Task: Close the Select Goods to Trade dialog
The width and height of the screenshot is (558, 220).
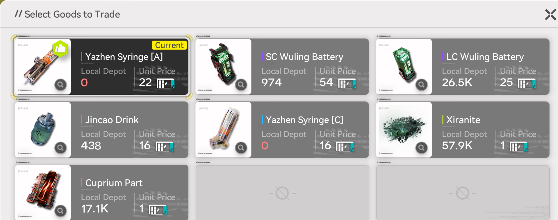Action: (550, 14)
